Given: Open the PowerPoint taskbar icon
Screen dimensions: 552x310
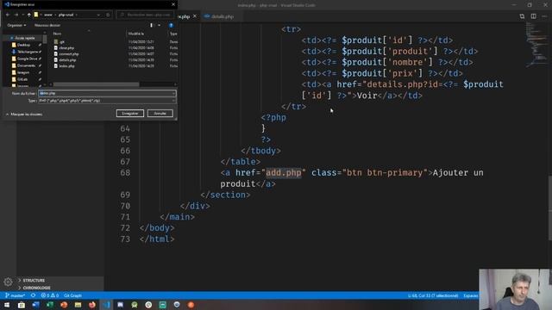Looking at the screenshot, I should pyautogui.click(x=64, y=305).
